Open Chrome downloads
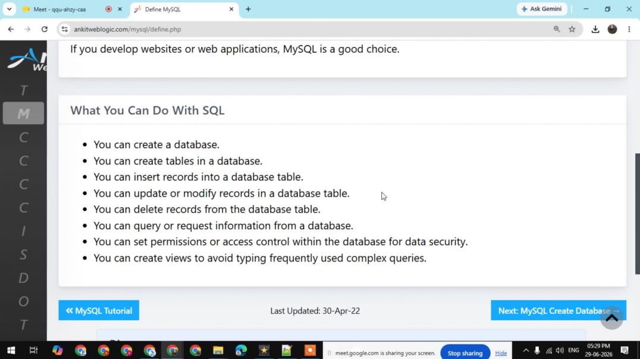Image resolution: width=640 pixels, height=359 pixels. point(595,29)
